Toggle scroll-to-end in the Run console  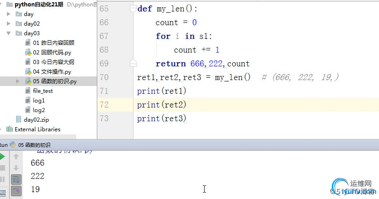pyautogui.click(x=16, y=191)
